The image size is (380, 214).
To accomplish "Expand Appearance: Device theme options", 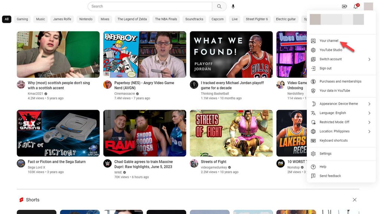I will pyautogui.click(x=369, y=103).
